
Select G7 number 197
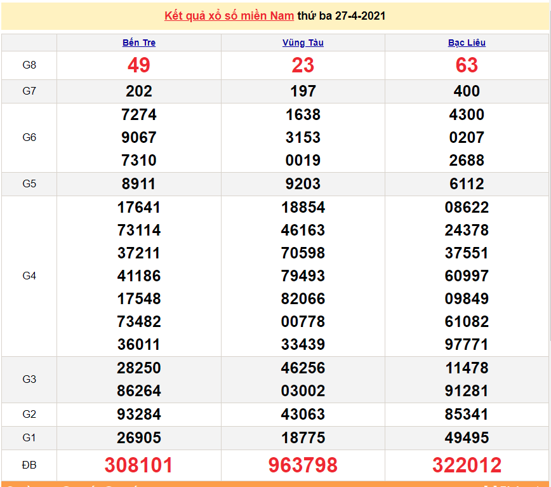pos(303,91)
